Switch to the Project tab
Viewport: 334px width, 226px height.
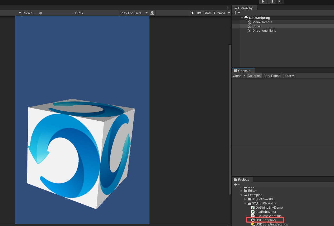pyautogui.click(x=242, y=179)
